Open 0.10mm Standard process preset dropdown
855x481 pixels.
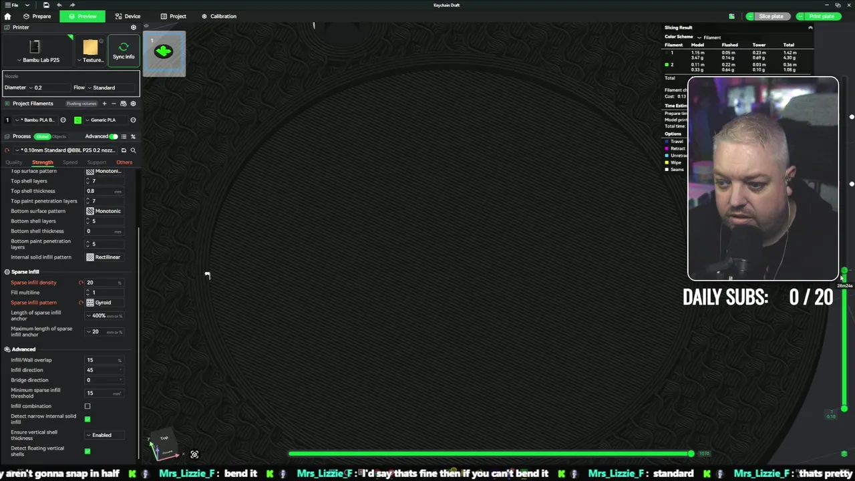pyautogui.click(x=65, y=150)
